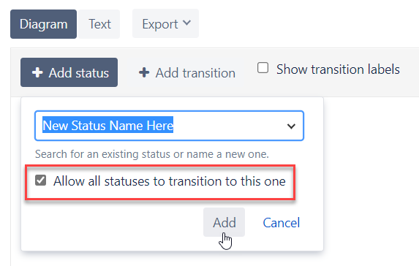Screen dimensions: 419x266
Task: Click the Add button in the dialog
Action: pos(224,222)
